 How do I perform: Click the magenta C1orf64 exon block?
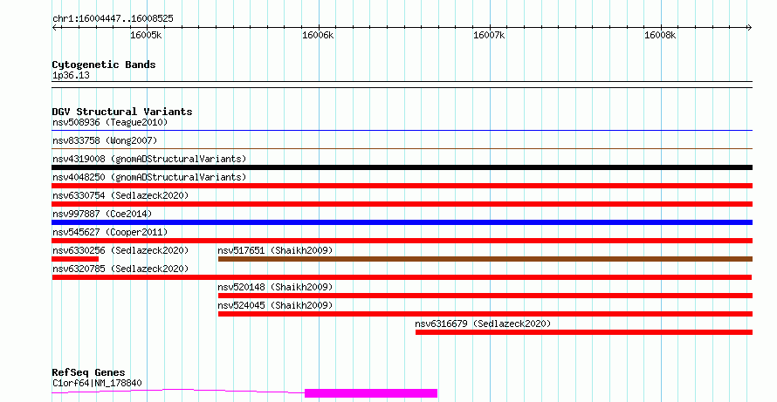pyautogui.click(x=371, y=393)
